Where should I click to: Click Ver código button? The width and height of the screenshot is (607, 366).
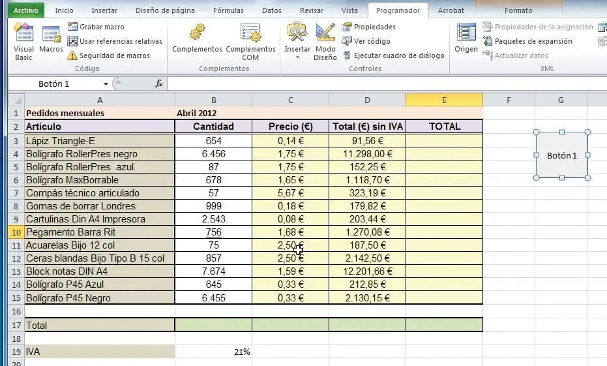(371, 41)
